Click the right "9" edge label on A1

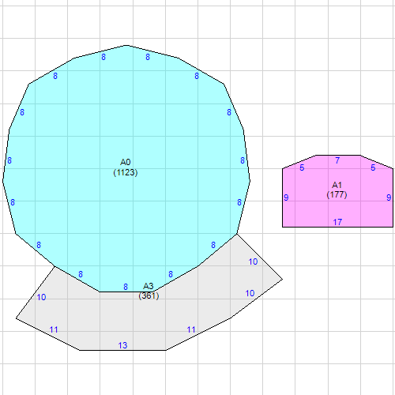pyautogui.click(x=389, y=197)
